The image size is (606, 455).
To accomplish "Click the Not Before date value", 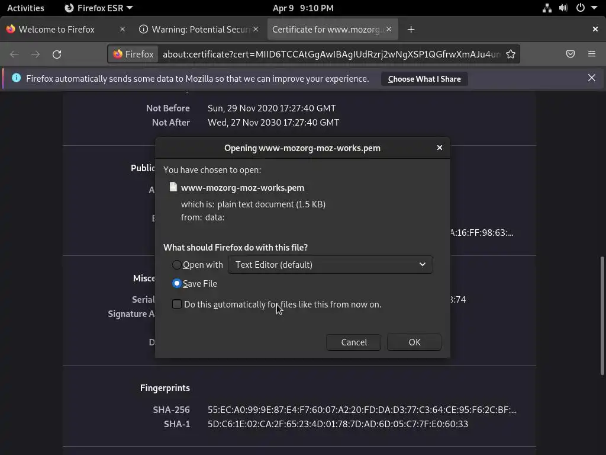I will pos(272,108).
